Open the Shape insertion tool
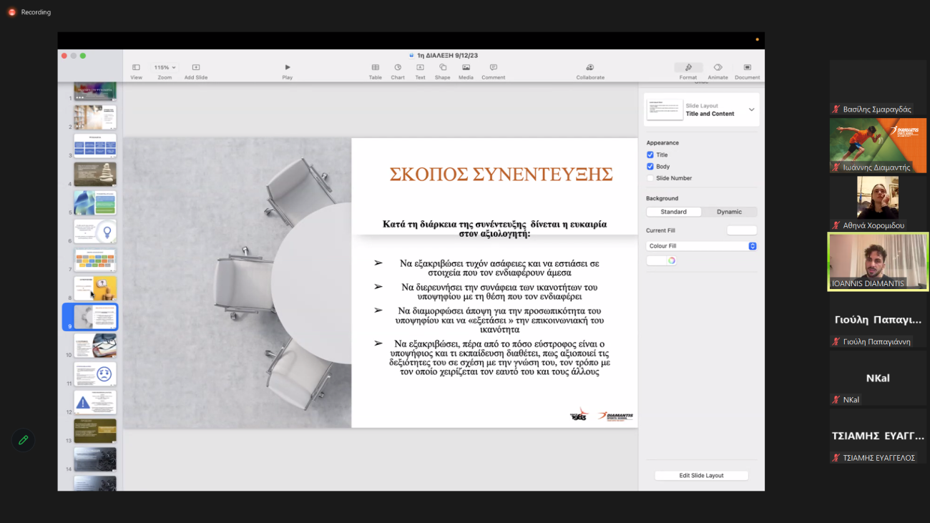The image size is (930, 523). tap(443, 67)
